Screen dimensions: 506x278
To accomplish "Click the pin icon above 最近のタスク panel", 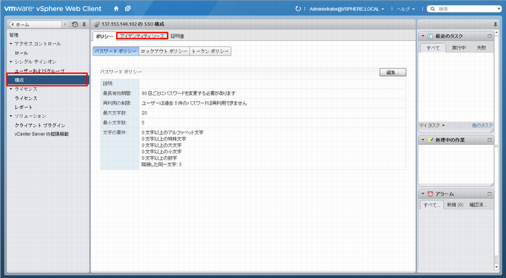I will (495, 25).
